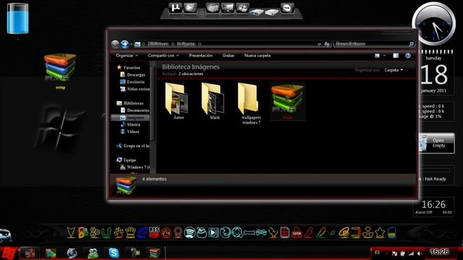Open the neon paw print icon in dock

coord(119,233)
